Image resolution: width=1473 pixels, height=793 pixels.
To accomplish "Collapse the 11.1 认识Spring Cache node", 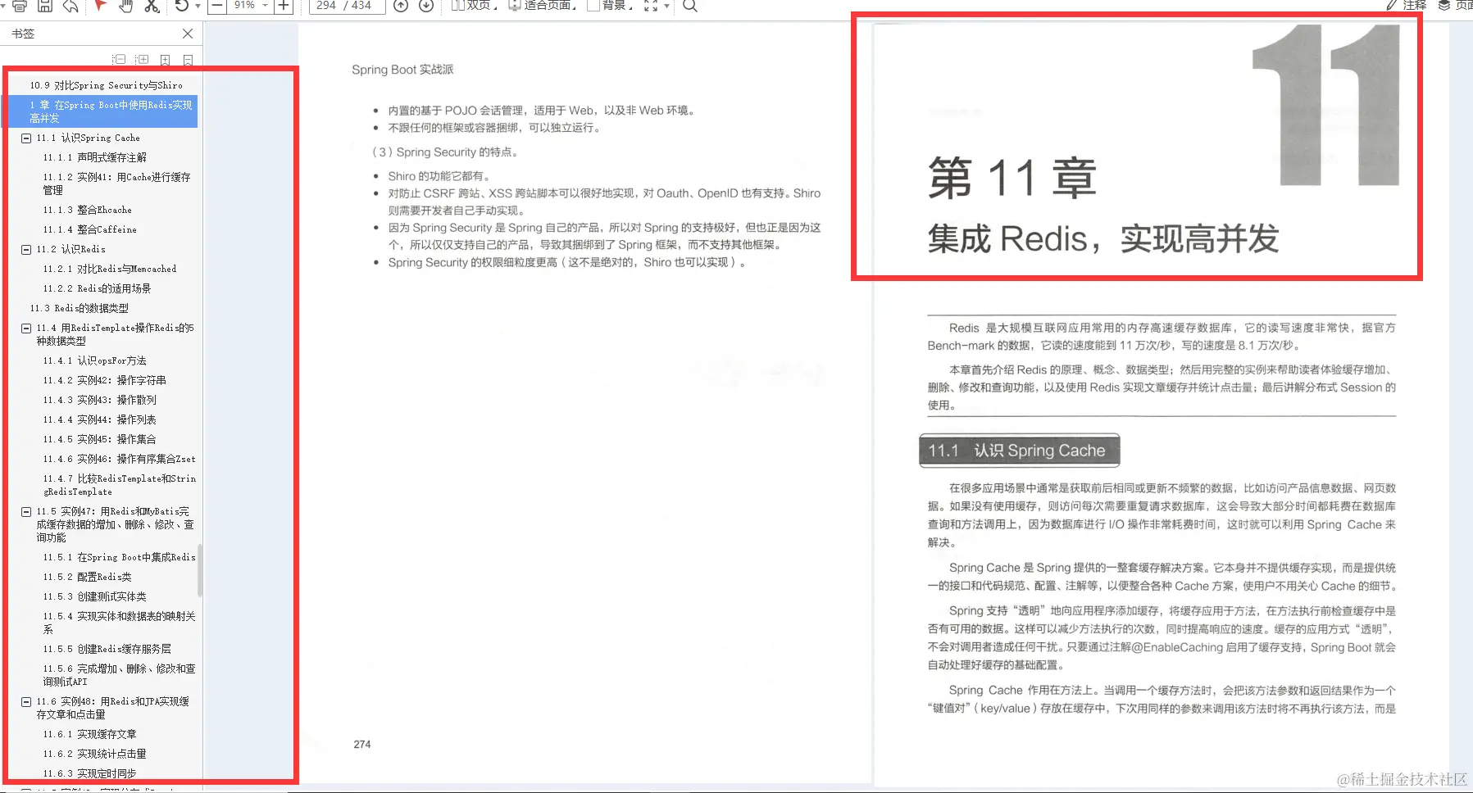I will click(26, 138).
